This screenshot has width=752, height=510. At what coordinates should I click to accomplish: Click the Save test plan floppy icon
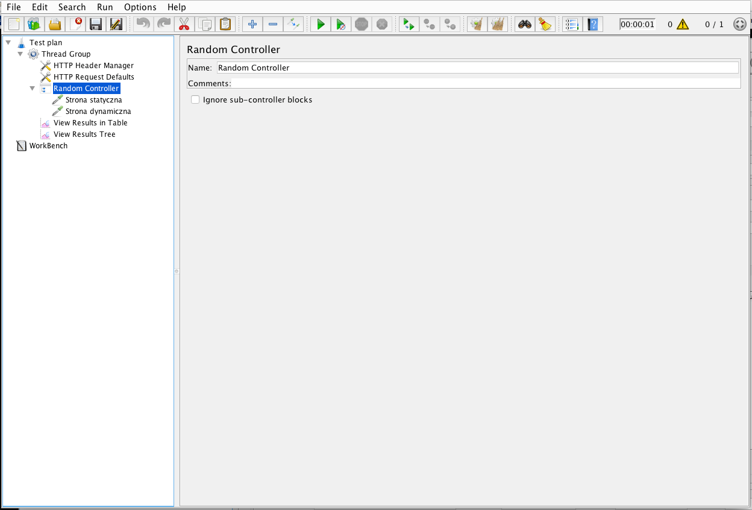coord(95,24)
